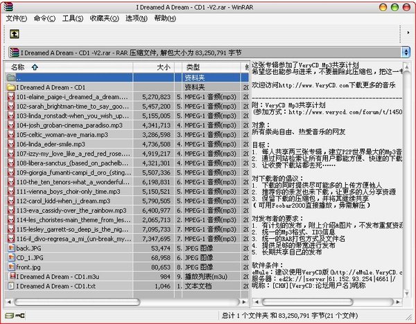Open the archive path dropdown
This screenshot has height=324, width=416.
pyautogui.click(x=406, y=52)
